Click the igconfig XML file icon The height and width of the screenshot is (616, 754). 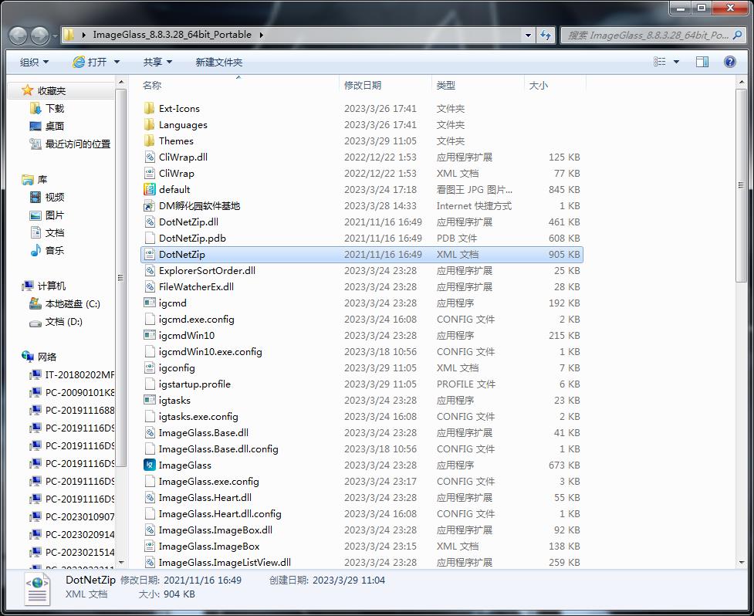point(150,368)
